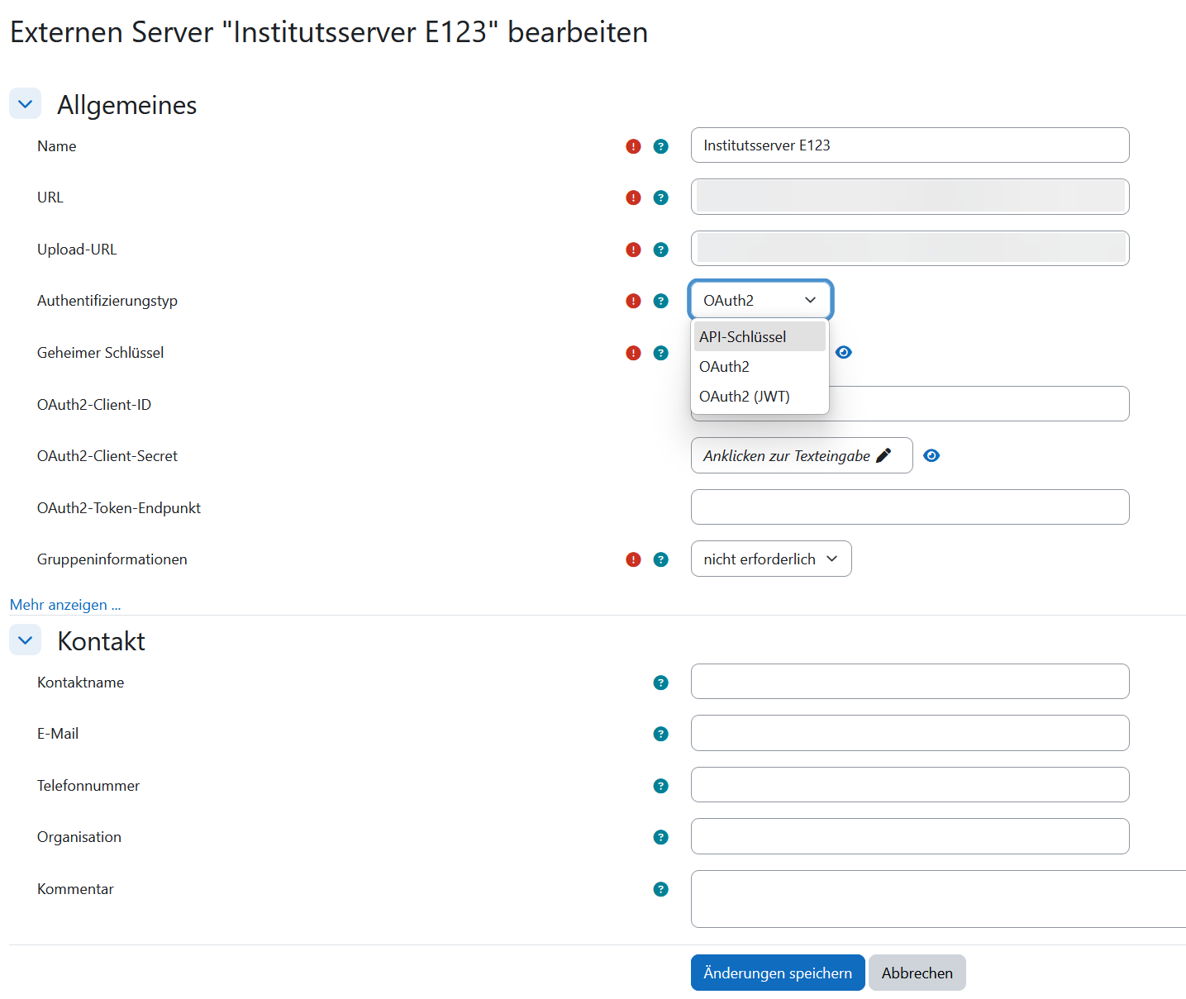The image size is (1186, 999).
Task: Collapse the Allgemeines section
Action: click(x=25, y=104)
